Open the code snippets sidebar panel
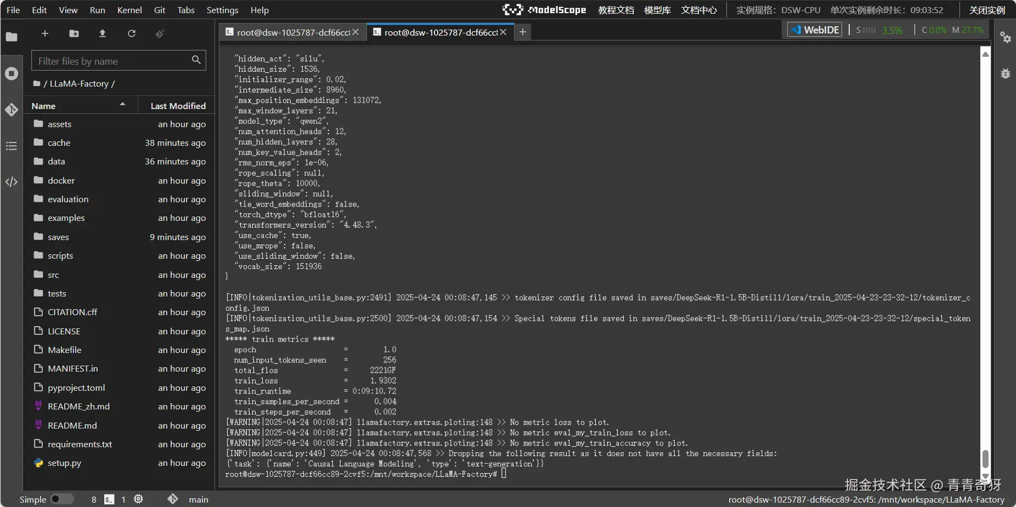This screenshot has width=1016, height=507. click(x=12, y=182)
